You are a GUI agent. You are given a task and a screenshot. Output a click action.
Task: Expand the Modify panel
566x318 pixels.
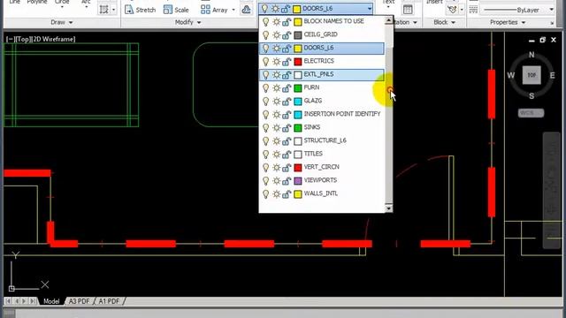coord(188,22)
